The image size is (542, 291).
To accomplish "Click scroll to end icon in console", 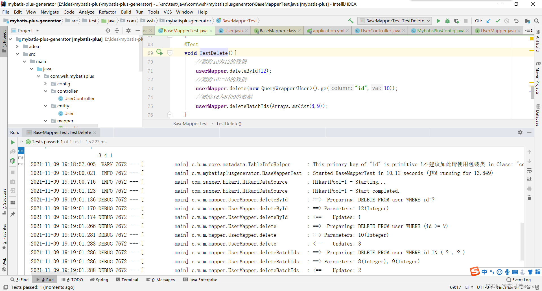I will [x=529, y=179].
